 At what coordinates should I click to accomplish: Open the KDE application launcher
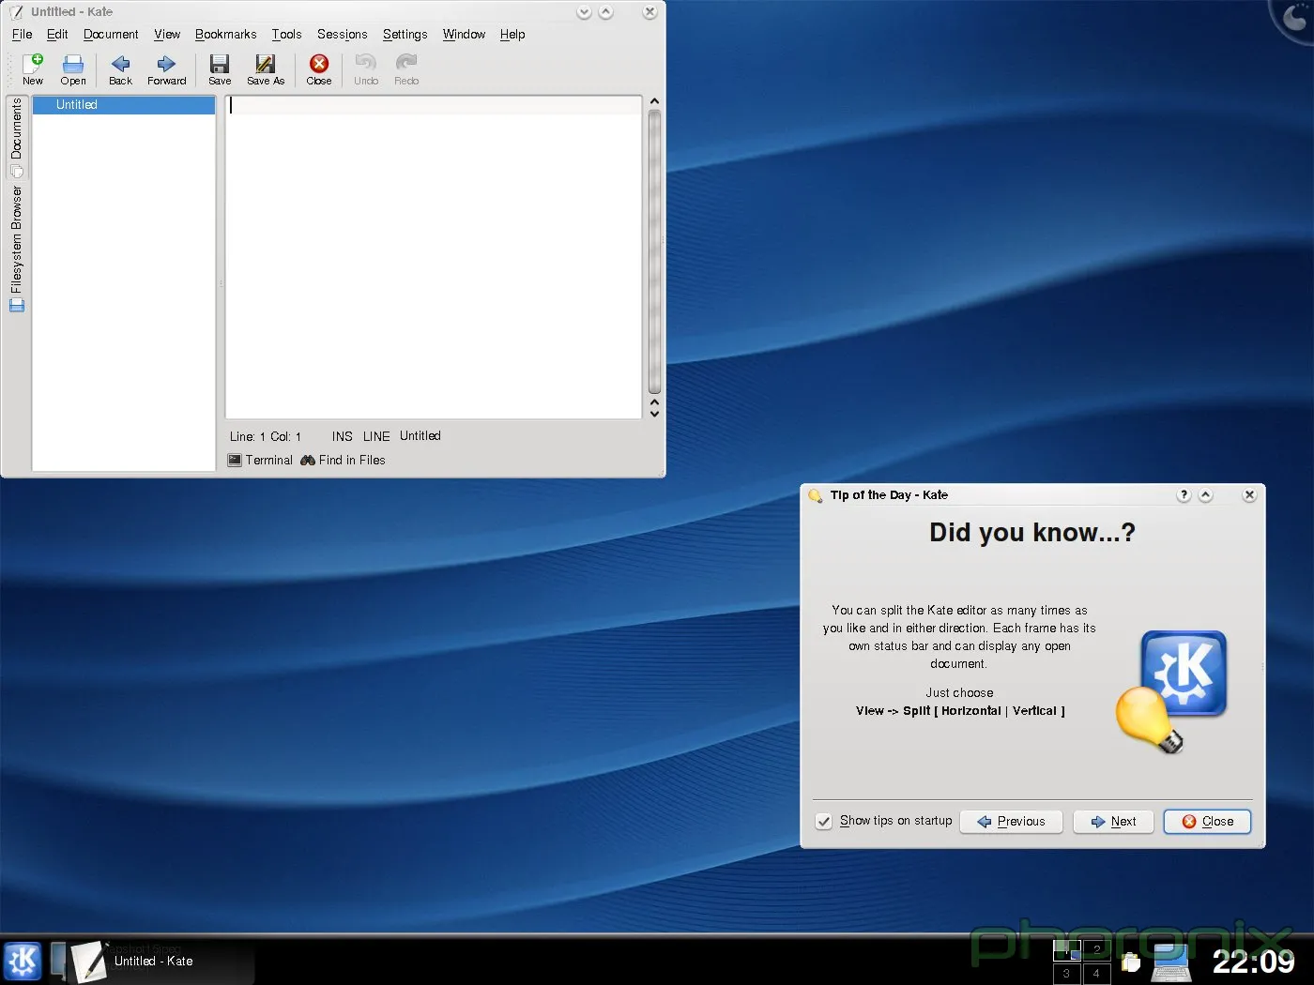[23, 961]
